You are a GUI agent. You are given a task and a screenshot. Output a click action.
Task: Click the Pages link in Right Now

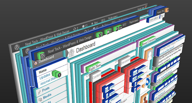[112, 93]
